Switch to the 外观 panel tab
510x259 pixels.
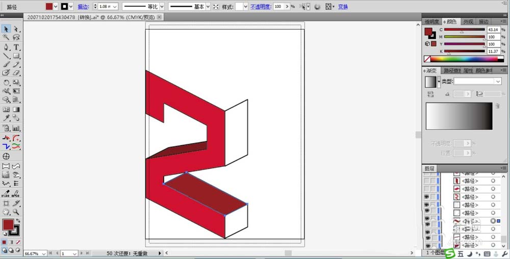468,22
